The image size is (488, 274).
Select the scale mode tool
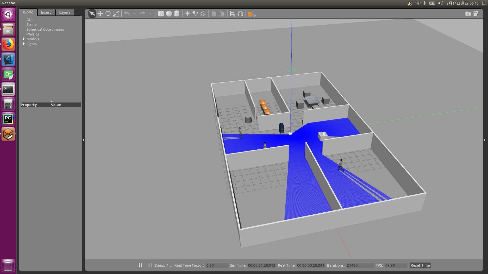point(116,14)
